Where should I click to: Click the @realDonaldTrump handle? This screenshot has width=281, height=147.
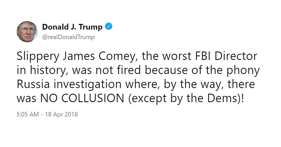point(68,37)
